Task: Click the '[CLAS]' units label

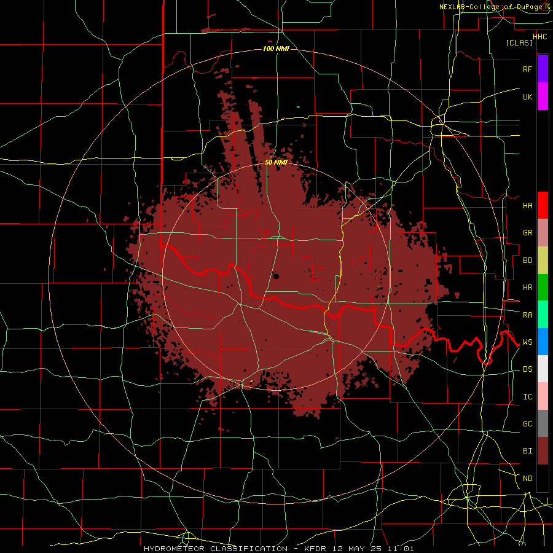Action: click(x=519, y=42)
